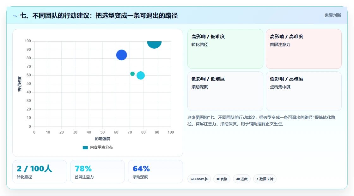The width and height of the screenshot is (354, 196).
Task: Click the 表格 tag chip
Action: point(222,179)
